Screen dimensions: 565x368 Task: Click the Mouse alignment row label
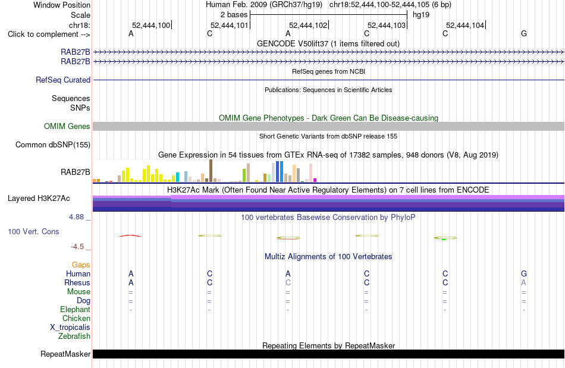(79, 292)
